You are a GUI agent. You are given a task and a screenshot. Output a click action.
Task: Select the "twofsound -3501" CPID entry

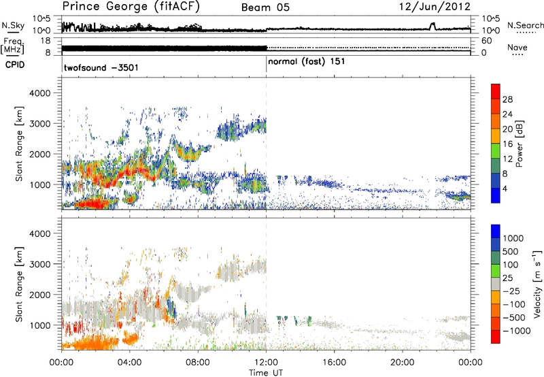(101, 67)
